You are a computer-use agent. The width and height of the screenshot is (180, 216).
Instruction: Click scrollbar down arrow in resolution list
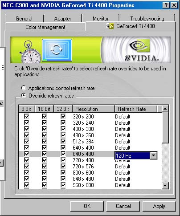click(x=165, y=185)
